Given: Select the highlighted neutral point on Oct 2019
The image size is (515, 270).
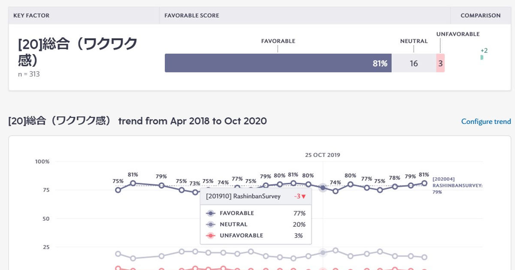Looking at the screenshot, I should (x=323, y=253).
